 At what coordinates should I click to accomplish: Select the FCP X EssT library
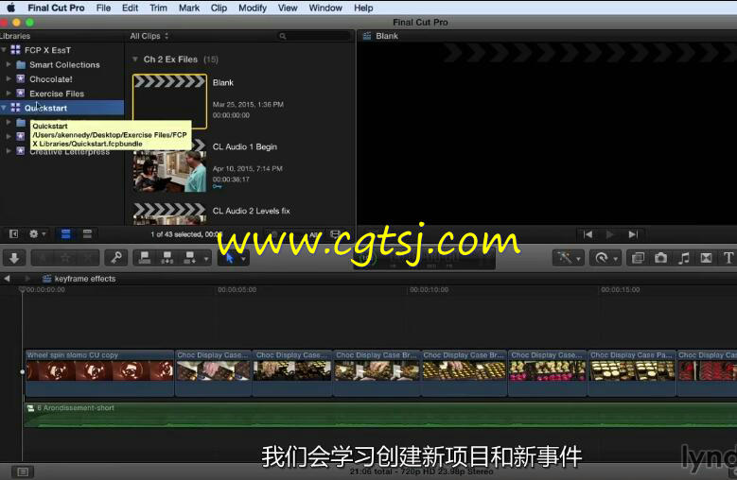pos(47,50)
